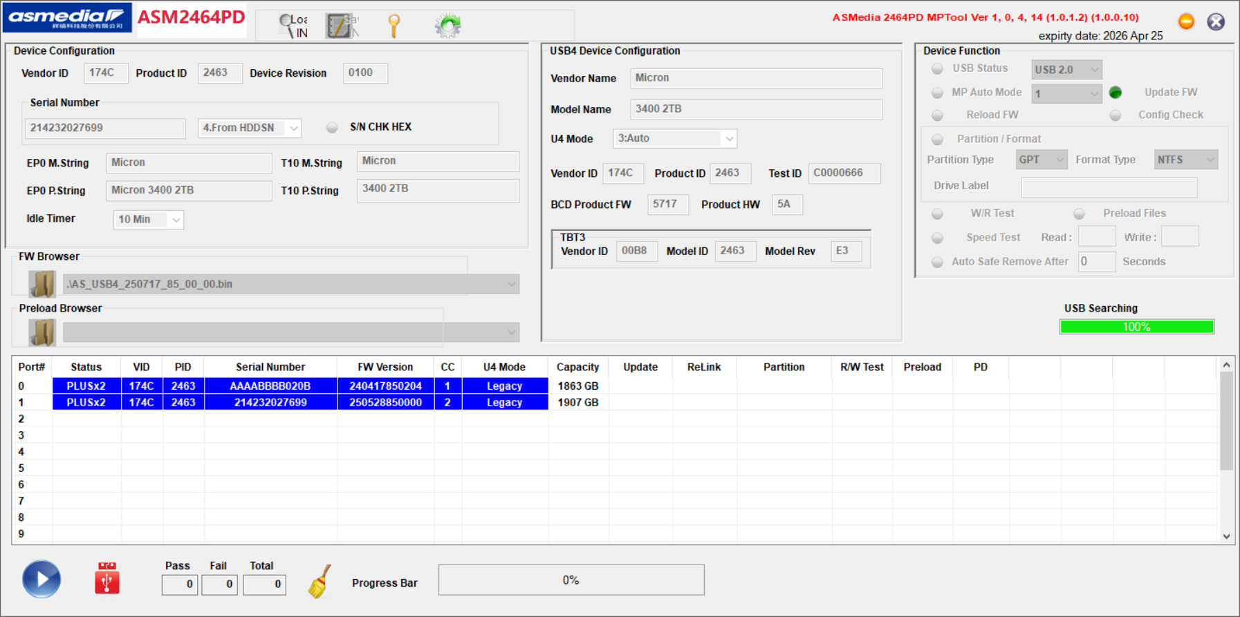The height and width of the screenshot is (617, 1240).
Task: Click the 1907 GB capacity cell
Action: click(577, 403)
